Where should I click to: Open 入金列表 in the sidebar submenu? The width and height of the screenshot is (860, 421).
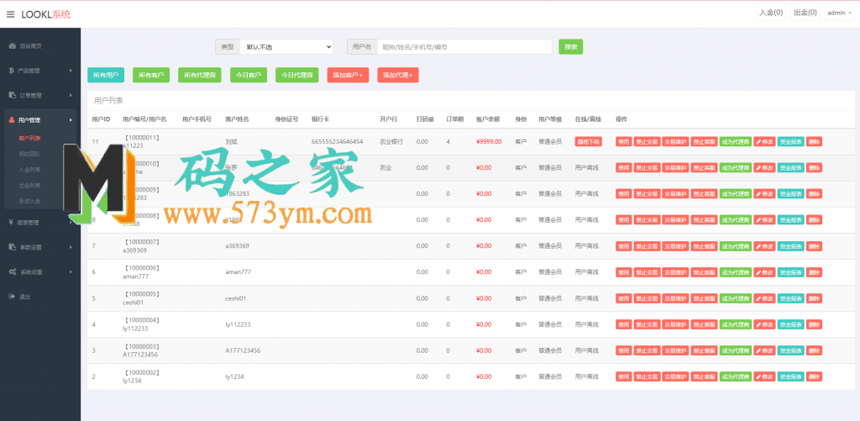29,170
